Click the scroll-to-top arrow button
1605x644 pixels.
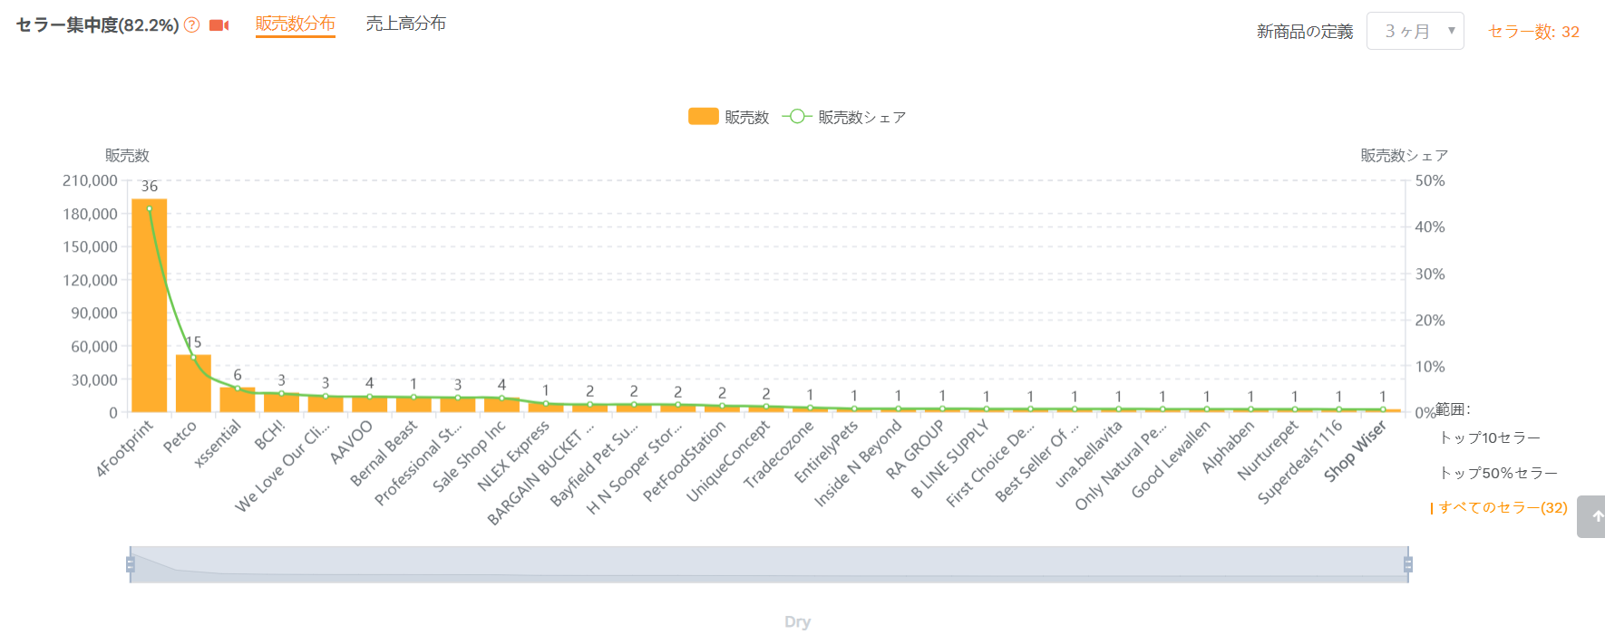1593,516
